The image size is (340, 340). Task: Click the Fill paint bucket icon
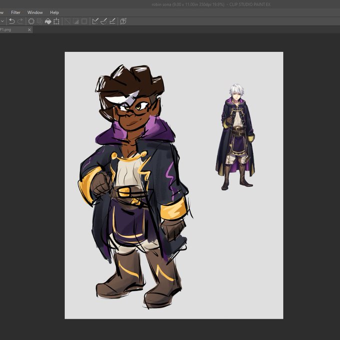pyautogui.click(x=48, y=21)
